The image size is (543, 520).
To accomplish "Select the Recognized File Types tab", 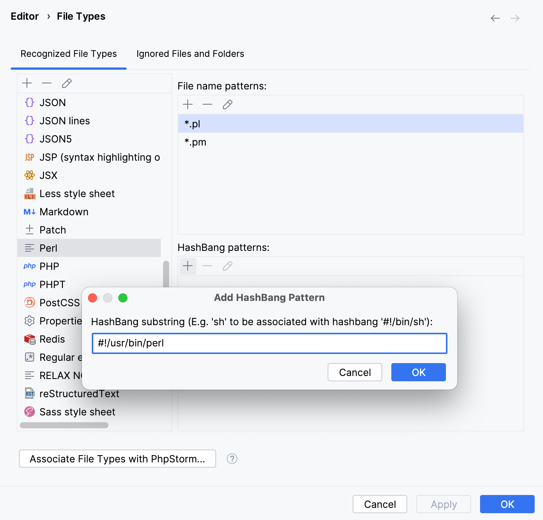I will click(69, 53).
